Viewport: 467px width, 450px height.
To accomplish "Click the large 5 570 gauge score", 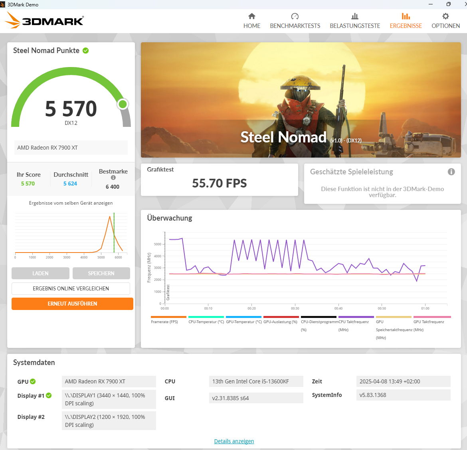I will 71,109.
